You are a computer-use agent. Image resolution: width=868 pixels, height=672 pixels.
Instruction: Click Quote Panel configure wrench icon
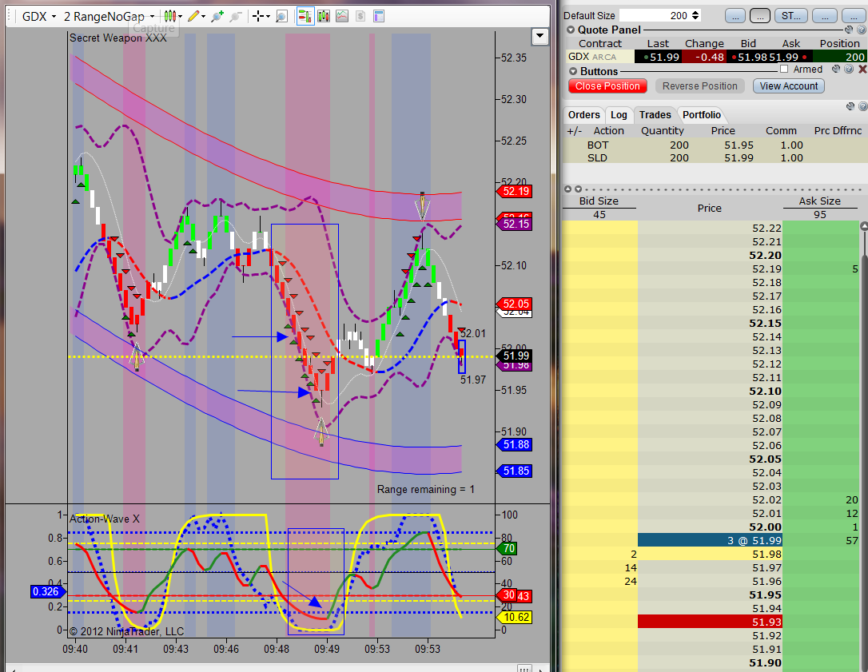click(x=849, y=30)
